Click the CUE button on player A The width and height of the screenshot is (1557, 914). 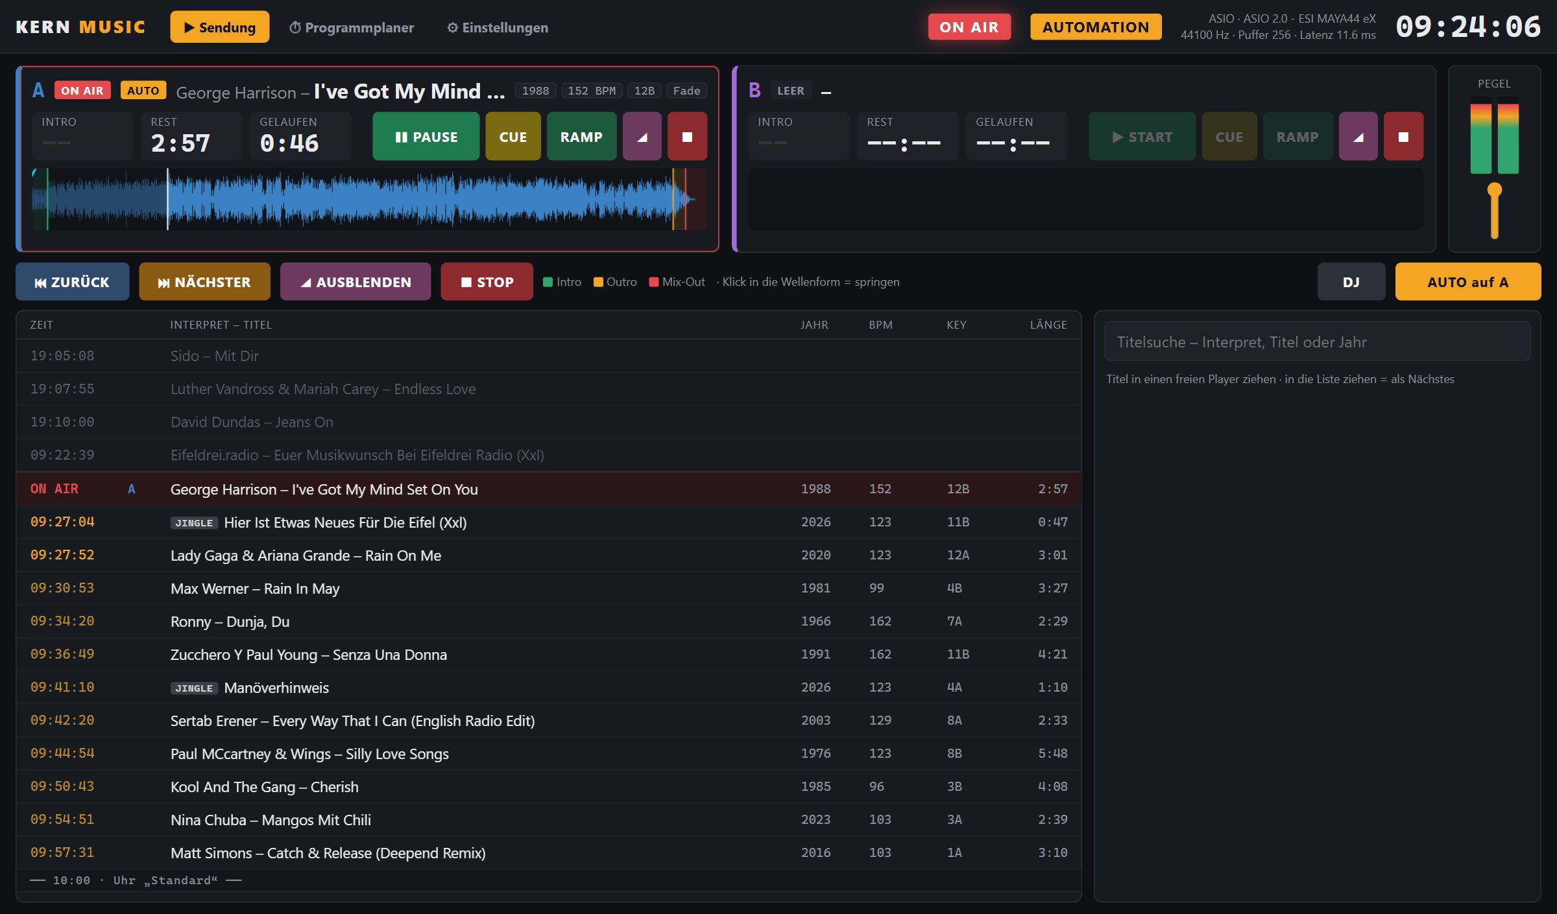tap(513, 137)
